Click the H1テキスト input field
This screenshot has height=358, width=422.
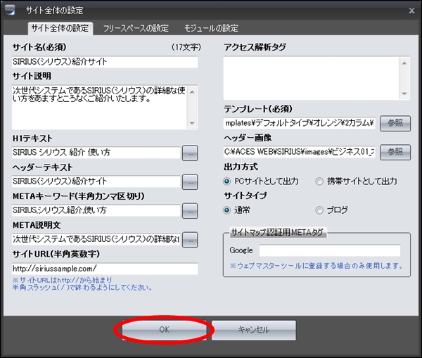click(96, 153)
